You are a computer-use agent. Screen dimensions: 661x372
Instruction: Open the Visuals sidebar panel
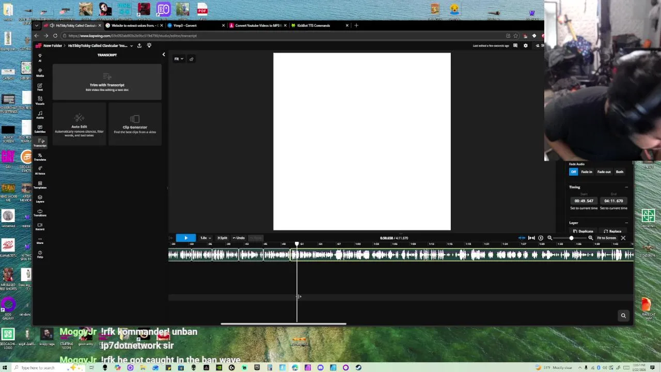40,100
